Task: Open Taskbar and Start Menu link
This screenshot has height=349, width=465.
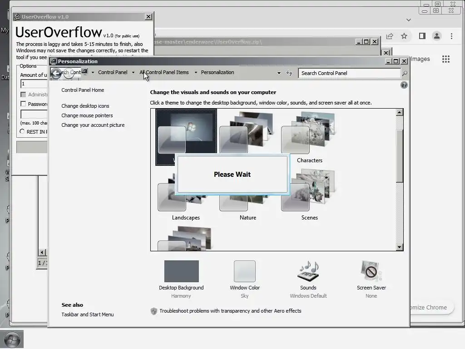Action: tap(88, 314)
